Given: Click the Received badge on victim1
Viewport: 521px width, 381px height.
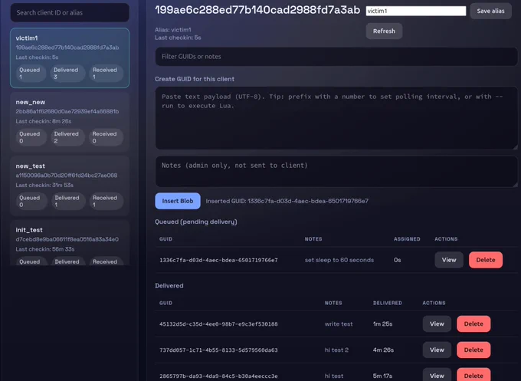Looking at the screenshot, I should tap(106, 73).
